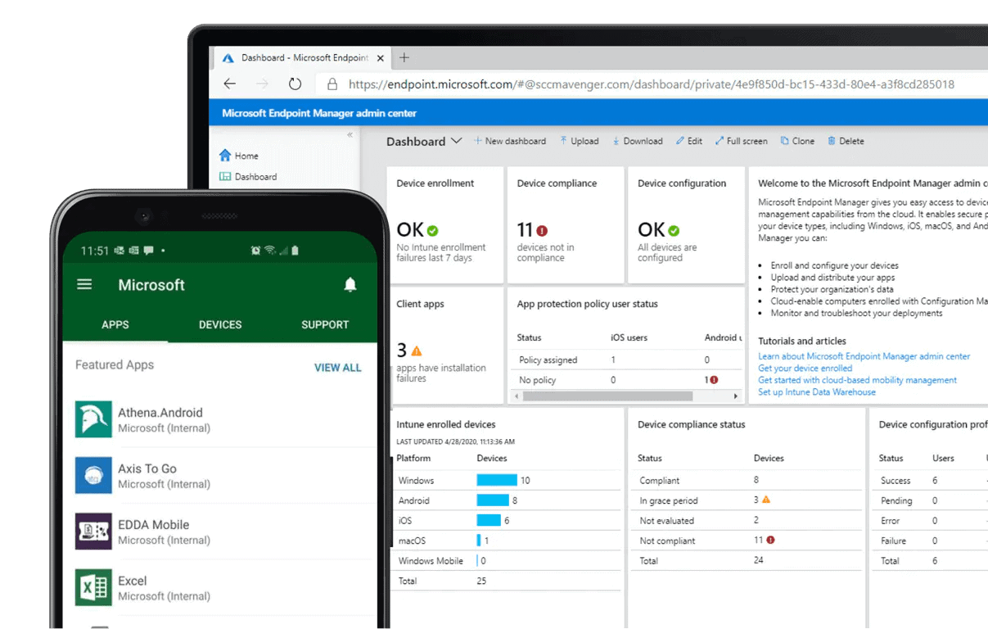
Task: Switch to the DEVICES tab on the phone
Action: point(220,324)
